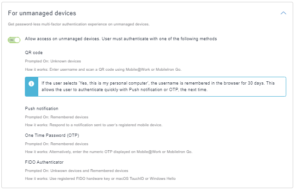The image size is (295, 190).
Task: Select the FIDO Authenticator method heading
Action: coord(44,162)
